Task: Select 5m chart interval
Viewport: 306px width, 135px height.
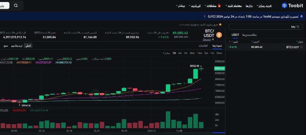Action: pos(206,53)
